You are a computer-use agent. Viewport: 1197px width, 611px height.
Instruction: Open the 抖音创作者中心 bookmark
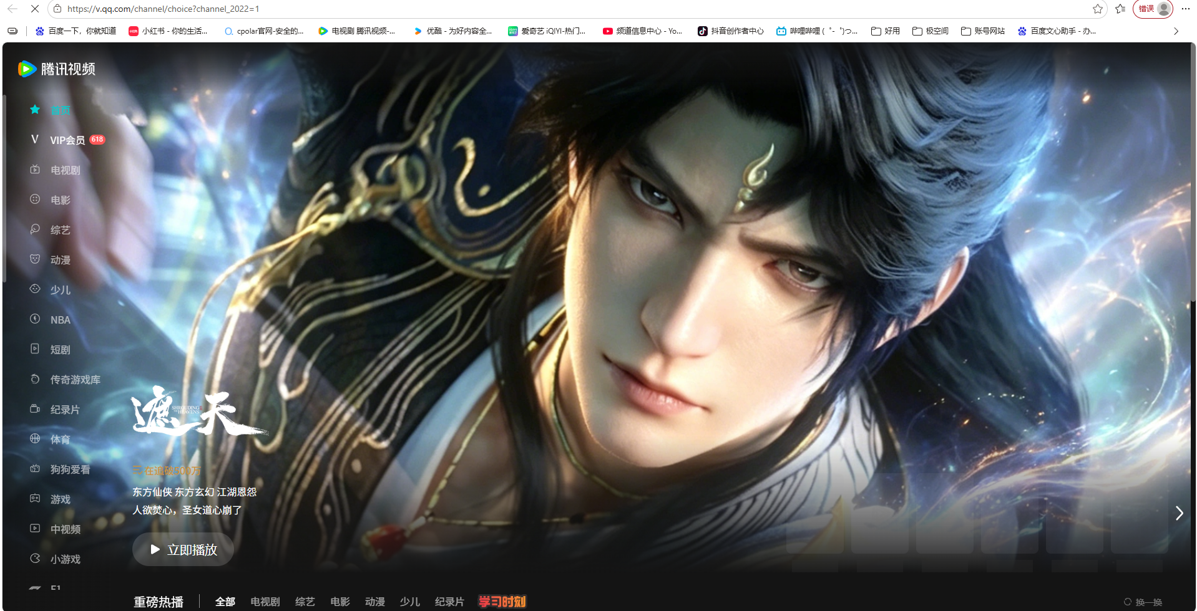point(731,31)
